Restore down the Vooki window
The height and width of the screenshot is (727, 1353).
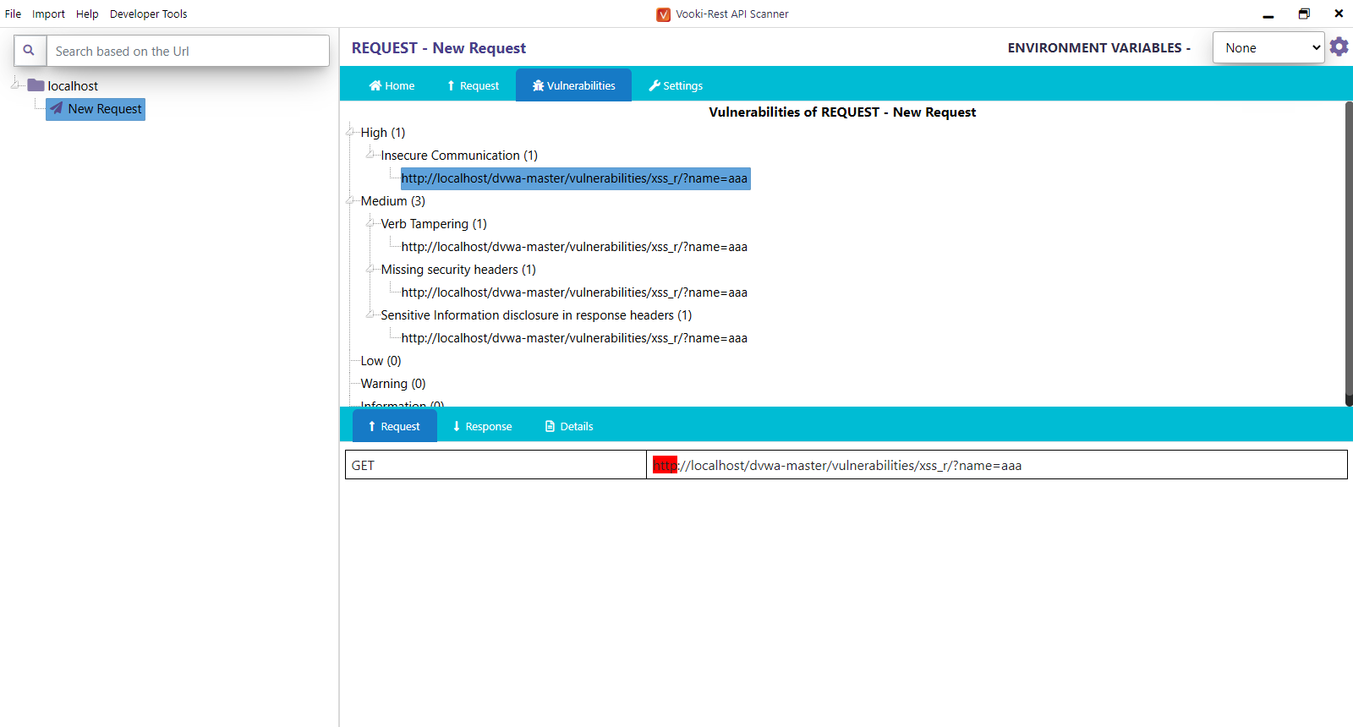point(1304,14)
